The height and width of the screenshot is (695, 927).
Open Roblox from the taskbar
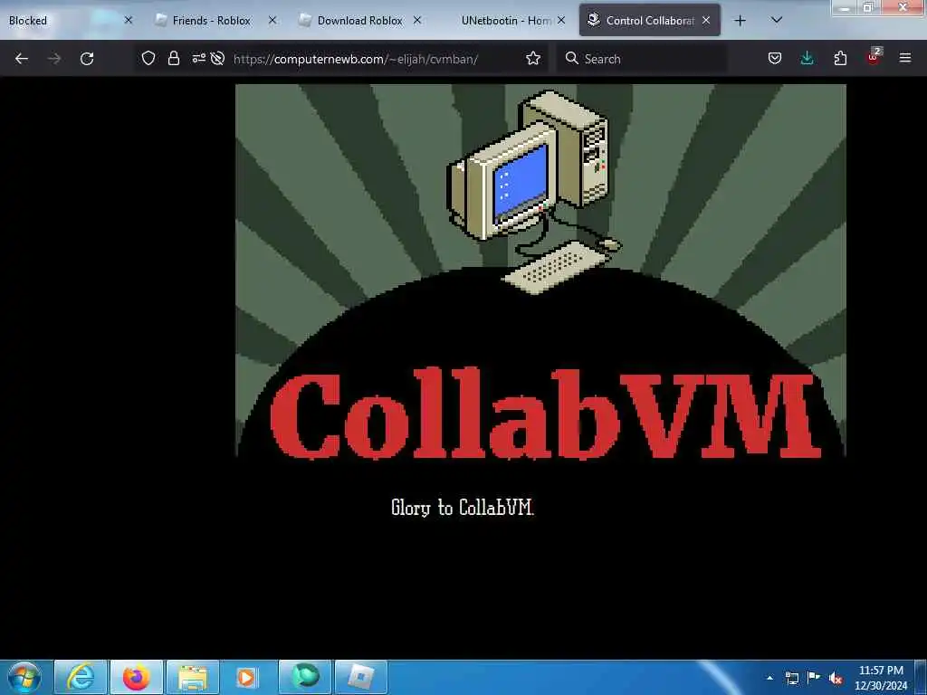pyautogui.click(x=361, y=677)
